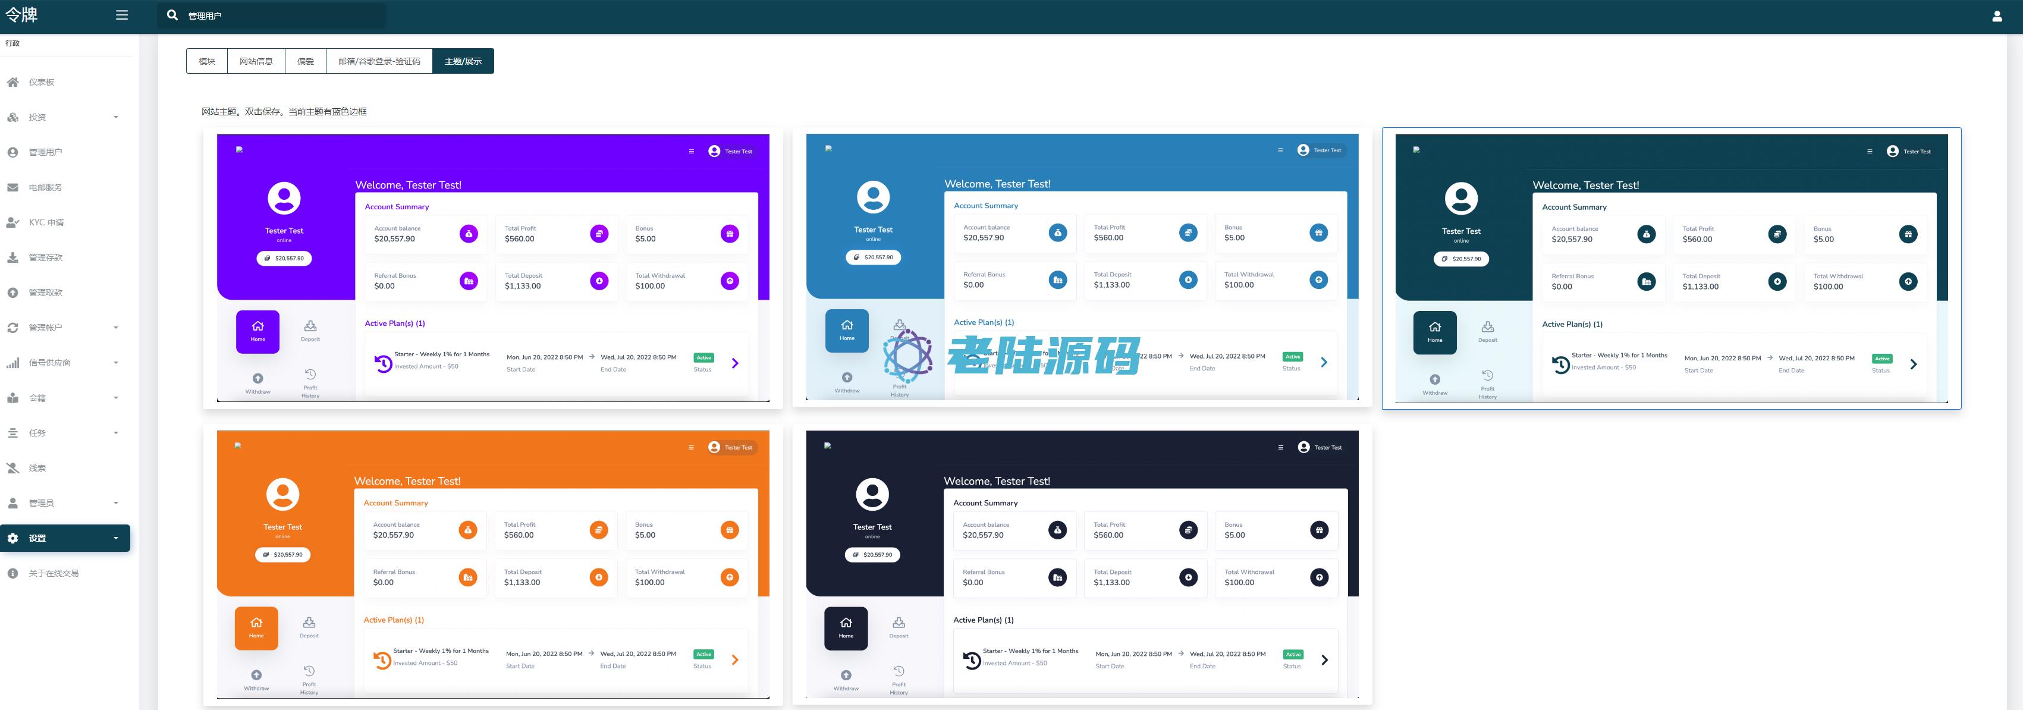Switch to the 模块 tab
Image resolution: width=2023 pixels, height=710 pixels.
pyautogui.click(x=206, y=61)
